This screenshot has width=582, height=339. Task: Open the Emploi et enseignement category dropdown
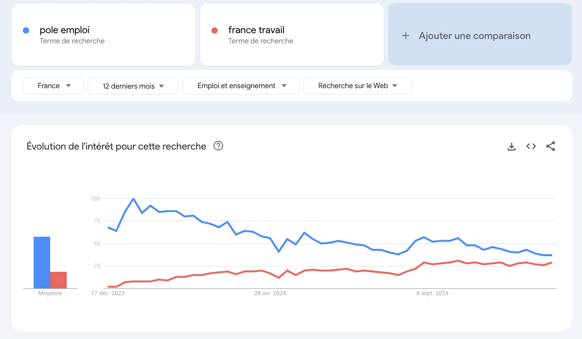click(x=241, y=86)
